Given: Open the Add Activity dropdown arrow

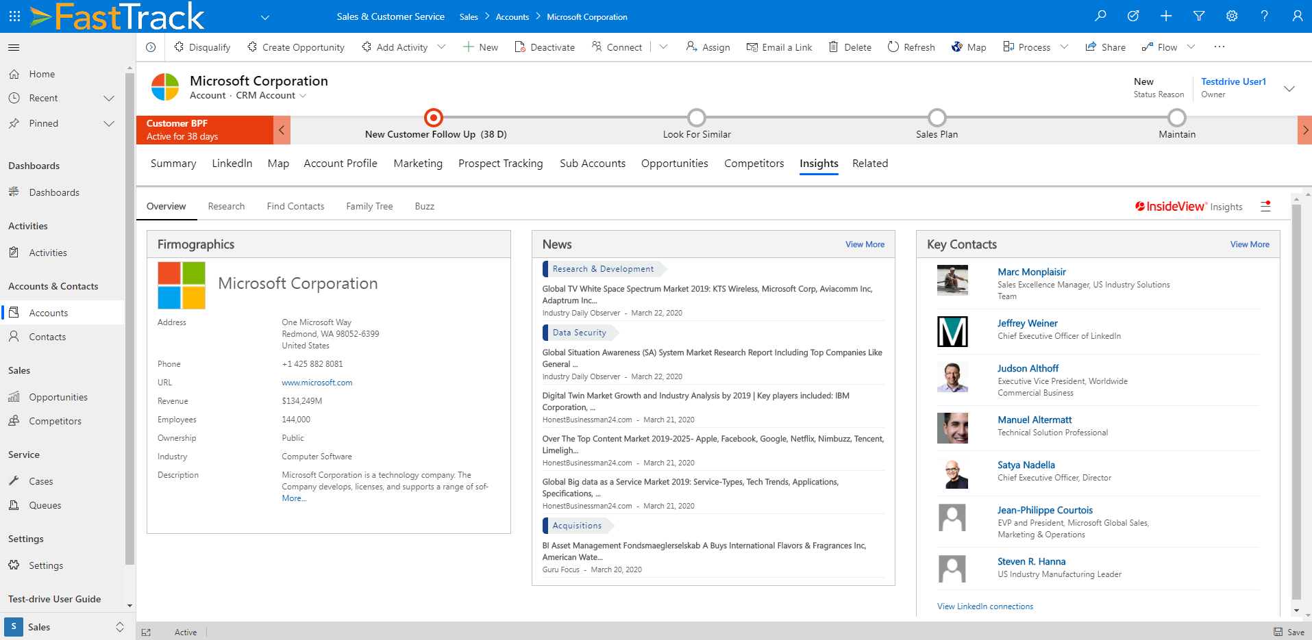Looking at the screenshot, I should (441, 47).
